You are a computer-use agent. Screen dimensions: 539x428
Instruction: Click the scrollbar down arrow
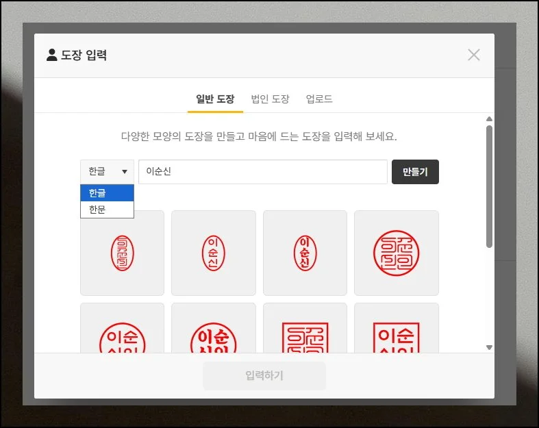489,347
